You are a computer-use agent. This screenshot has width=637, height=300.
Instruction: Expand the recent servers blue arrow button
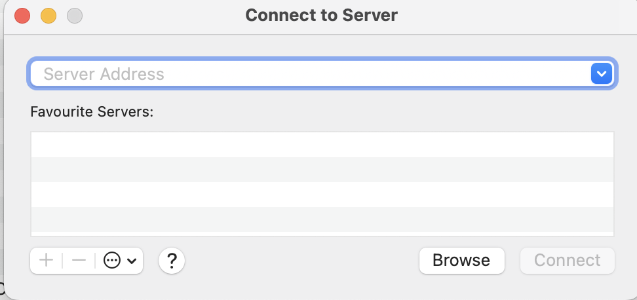602,73
